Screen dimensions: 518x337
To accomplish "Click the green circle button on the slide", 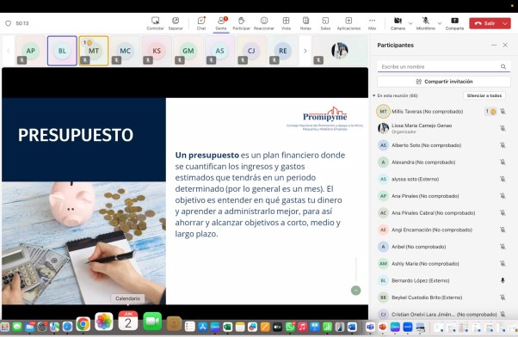I will 355,291.
